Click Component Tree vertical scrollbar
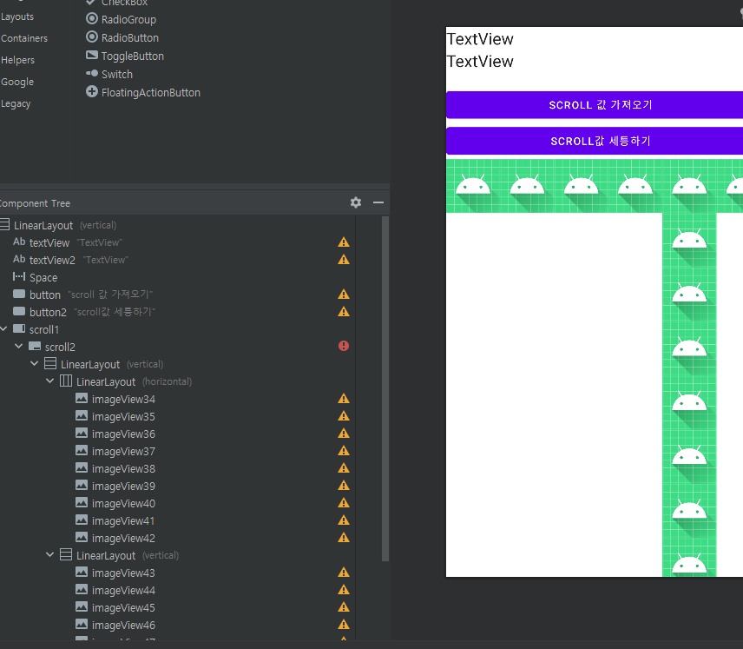 (x=385, y=389)
